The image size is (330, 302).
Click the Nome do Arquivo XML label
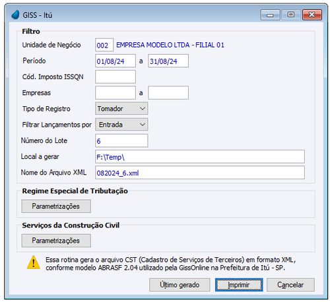(53, 172)
